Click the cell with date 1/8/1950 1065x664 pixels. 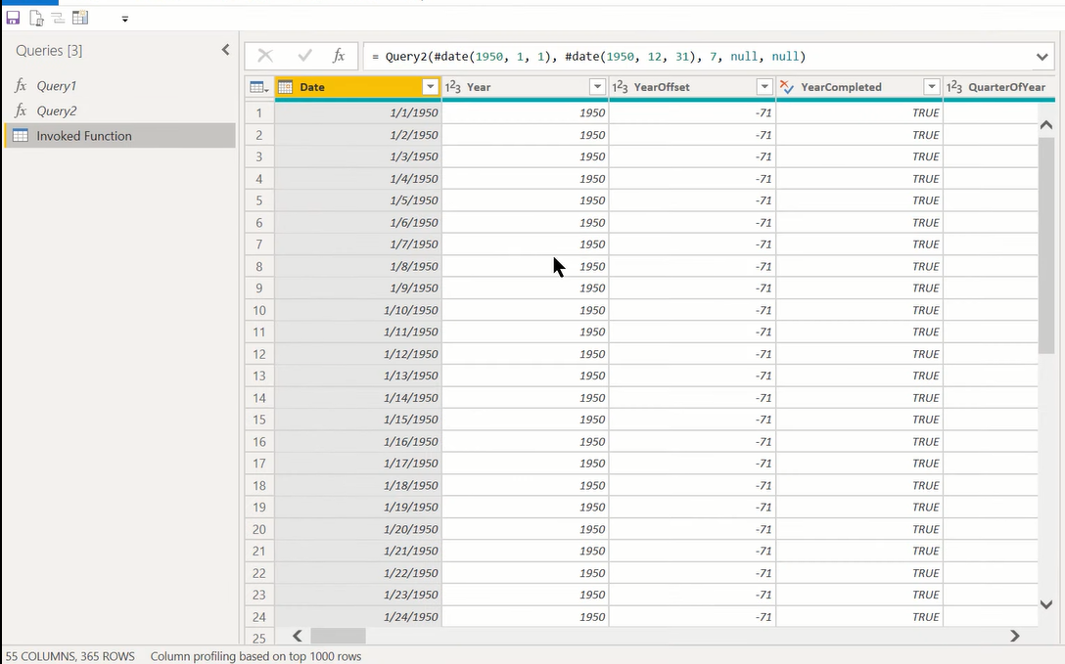coord(358,266)
